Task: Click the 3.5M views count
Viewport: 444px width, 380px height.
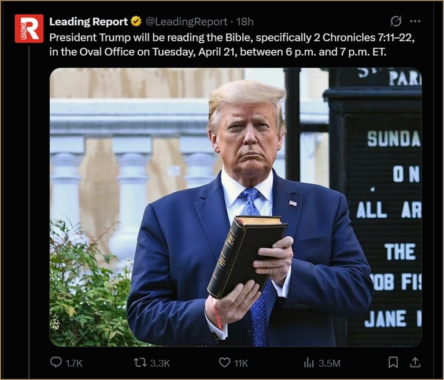Action: (330, 363)
